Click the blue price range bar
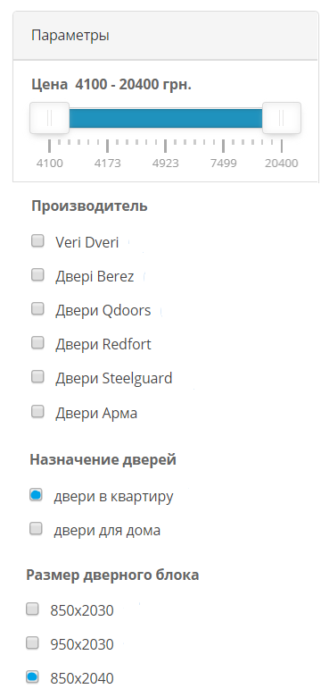This screenshot has width=329, height=697. (165, 118)
